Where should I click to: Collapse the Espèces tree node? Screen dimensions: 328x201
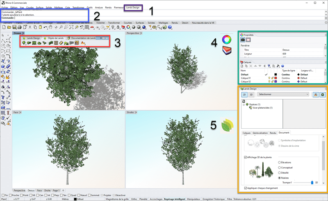click(x=244, y=105)
